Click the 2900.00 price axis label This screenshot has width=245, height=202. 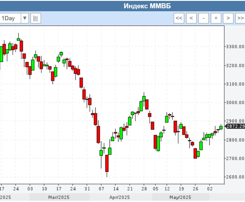point(235,121)
